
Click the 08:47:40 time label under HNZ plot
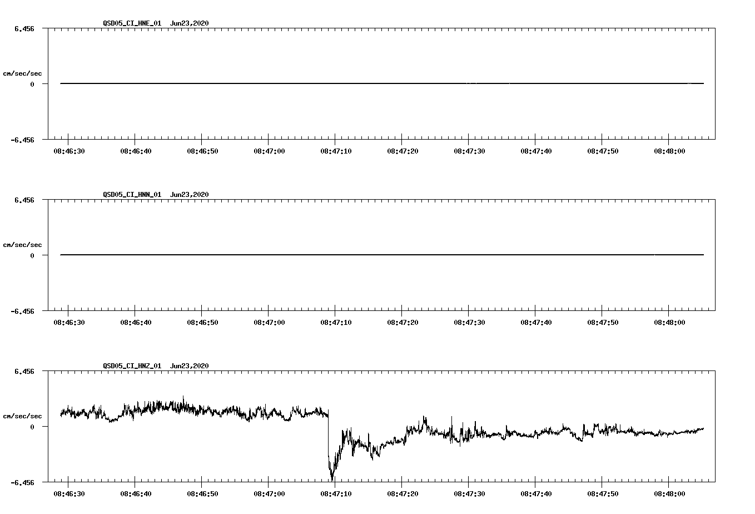click(x=536, y=494)
